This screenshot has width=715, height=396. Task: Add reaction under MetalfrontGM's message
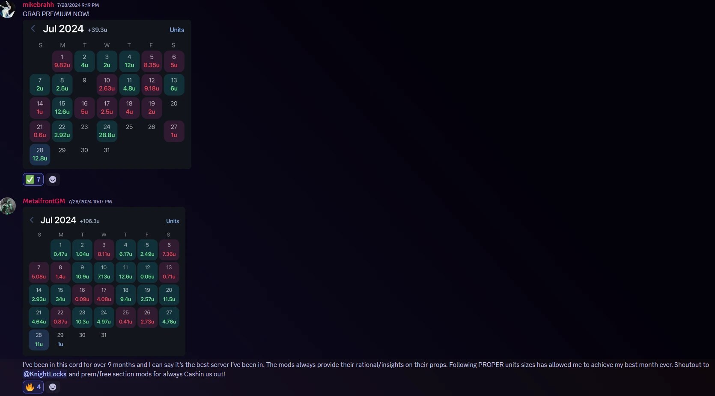click(53, 387)
